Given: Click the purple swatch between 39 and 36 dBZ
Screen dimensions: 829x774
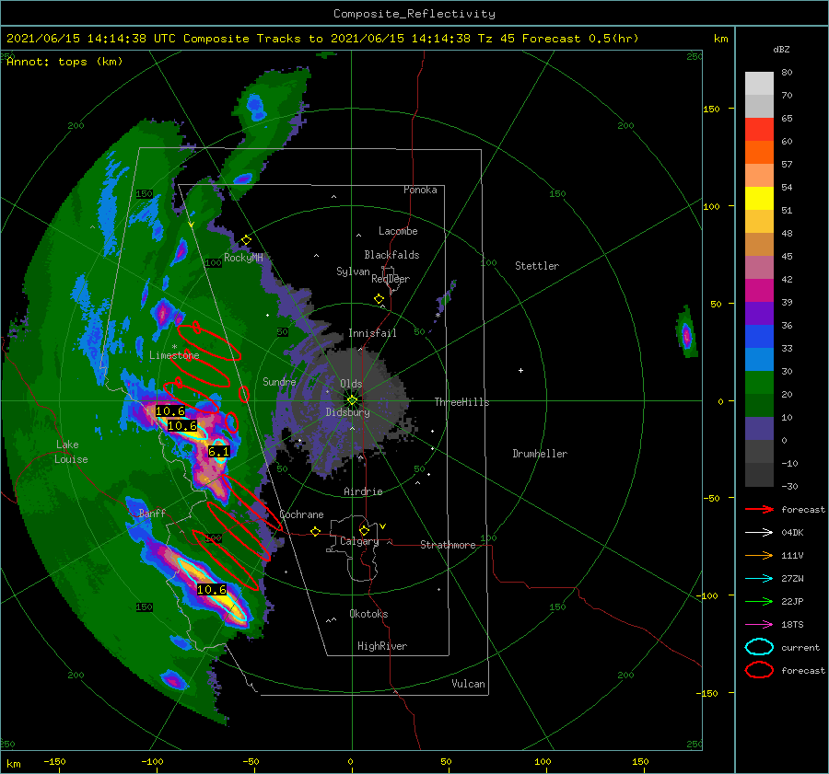Looking at the screenshot, I should click(x=759, y=313).
